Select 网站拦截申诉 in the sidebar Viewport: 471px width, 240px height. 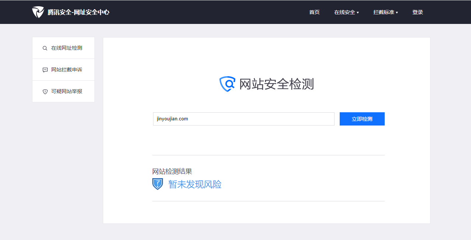(x=63, y=70)
